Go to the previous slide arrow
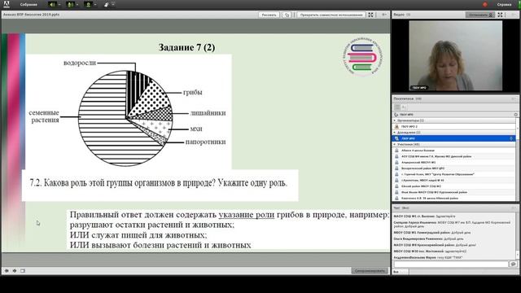Image resolution: width=521 pixels, height=293 pixels. tap(7, 271)
